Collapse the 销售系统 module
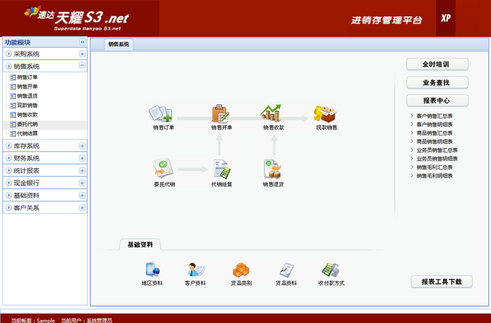This screenshot has width=491, height=323. click(x=82, y=66)
